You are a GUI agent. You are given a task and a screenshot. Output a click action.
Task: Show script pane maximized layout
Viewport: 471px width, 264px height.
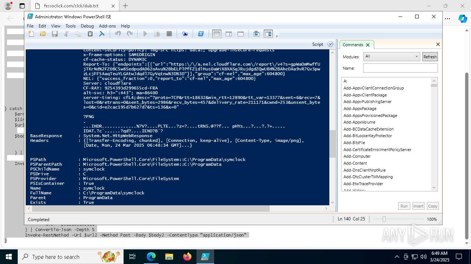[x=241, y=34]
